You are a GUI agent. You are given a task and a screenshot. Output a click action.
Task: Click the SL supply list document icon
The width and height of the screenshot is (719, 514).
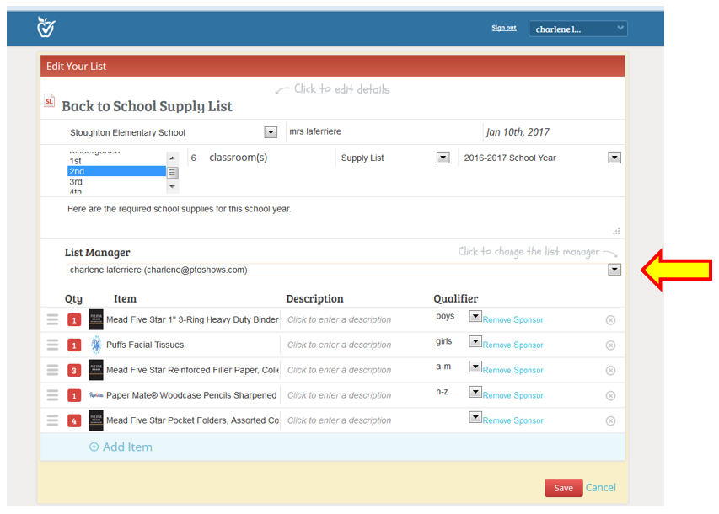pyautogui.click(x=50, y=100)
